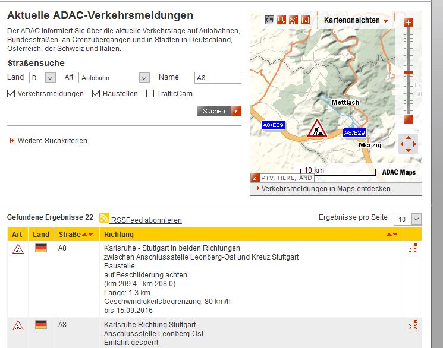Pan map up with the up arrow

pyautogui.click(x=408, y=137)
